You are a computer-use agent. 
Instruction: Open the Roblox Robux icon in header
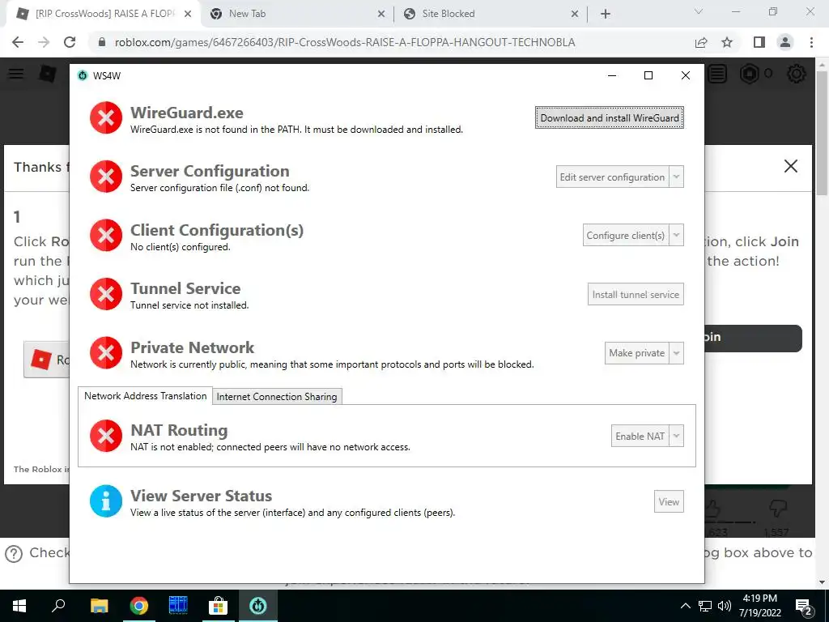[x=749, y=74]
